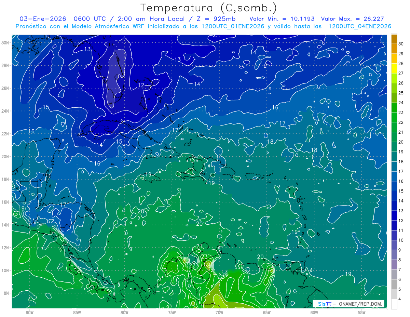This screenshot has height=317, width=410.
Task: Click the '21' contour label on the map
Action: click(200, 246)
